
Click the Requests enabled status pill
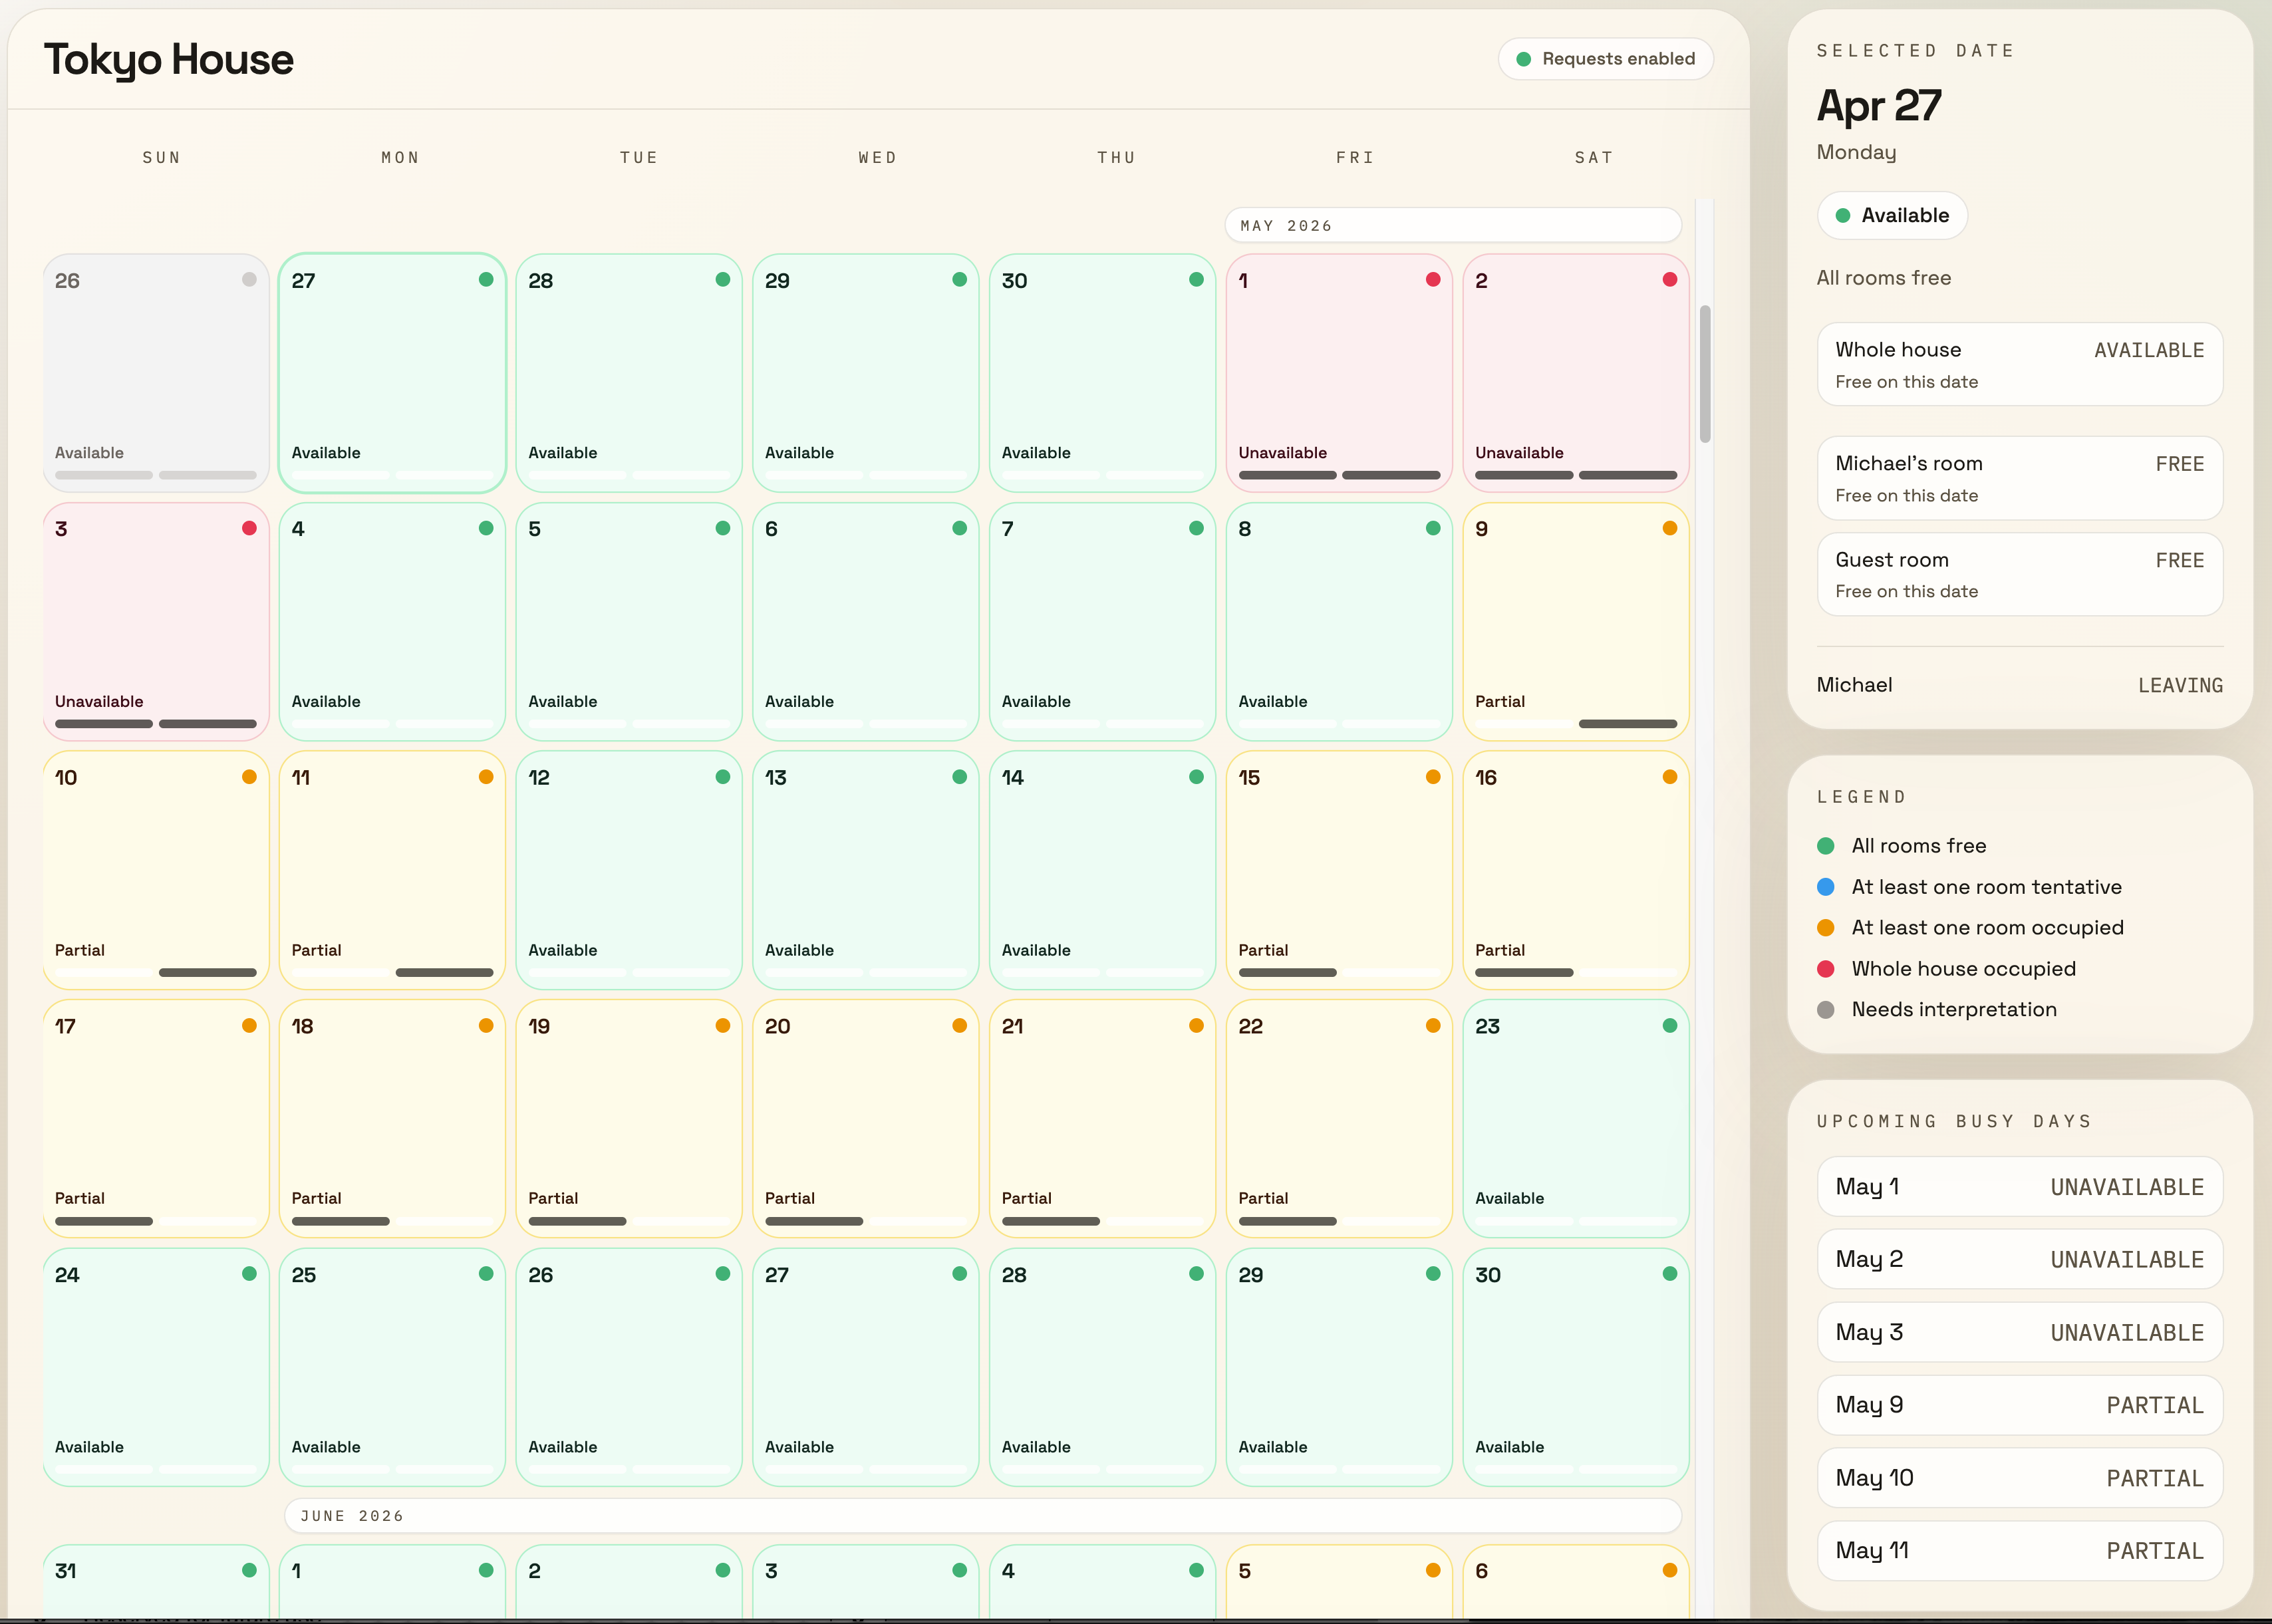click(x=1605, y=59)
